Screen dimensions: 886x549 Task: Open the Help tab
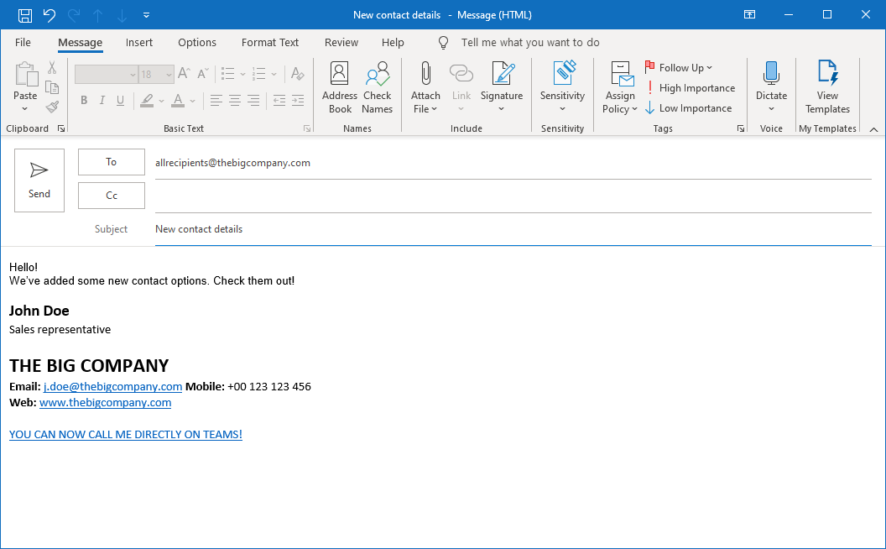393,43
